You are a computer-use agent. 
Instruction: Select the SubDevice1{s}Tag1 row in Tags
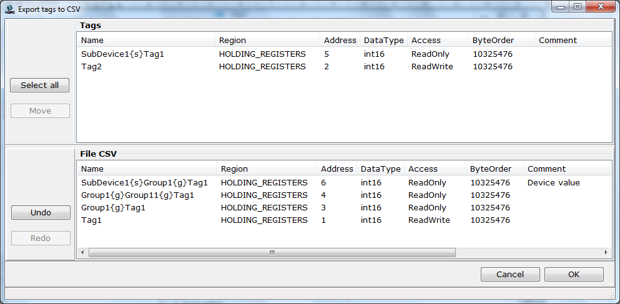click(344, 54)
